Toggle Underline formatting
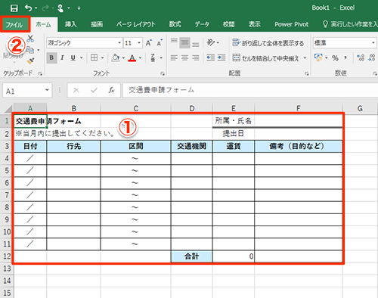Image resolution: width=378 pixels, height=298 pixels. (73, 58)
